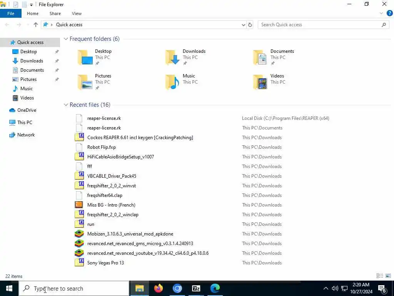Click the Forward navigation arrow

19,25
